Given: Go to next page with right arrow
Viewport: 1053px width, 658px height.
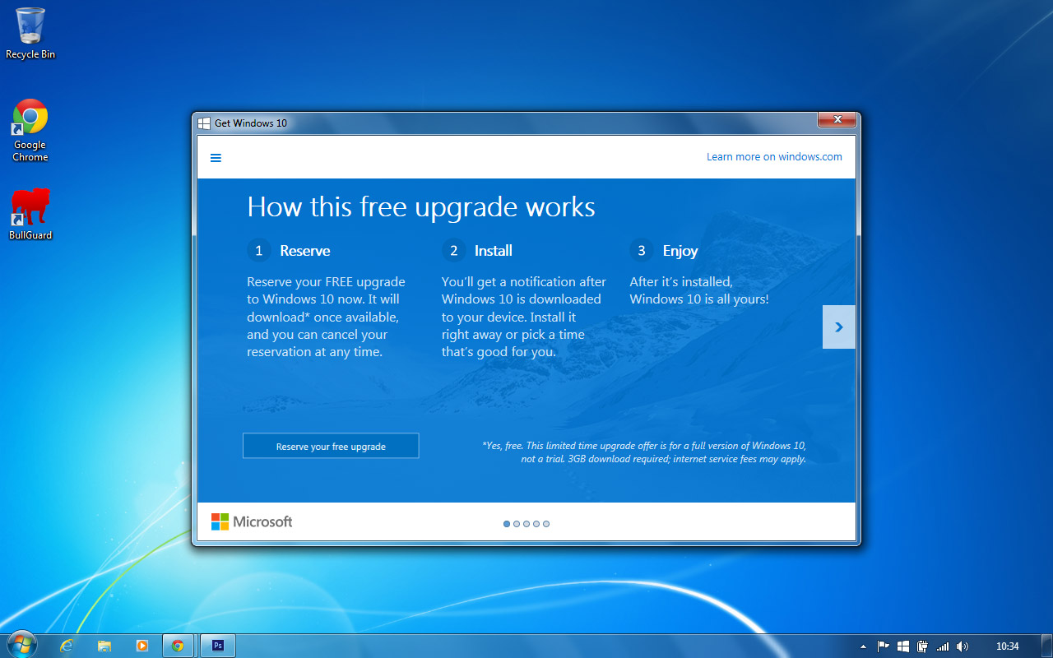Looking at the screenshot, I should click(839, 327).
